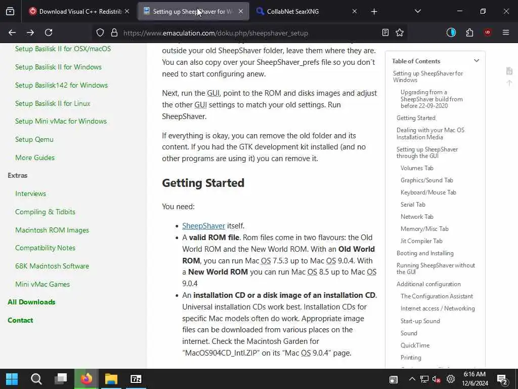Open tracking protection shield icon
The image size is (518, 389).
[x=100, y=32]
